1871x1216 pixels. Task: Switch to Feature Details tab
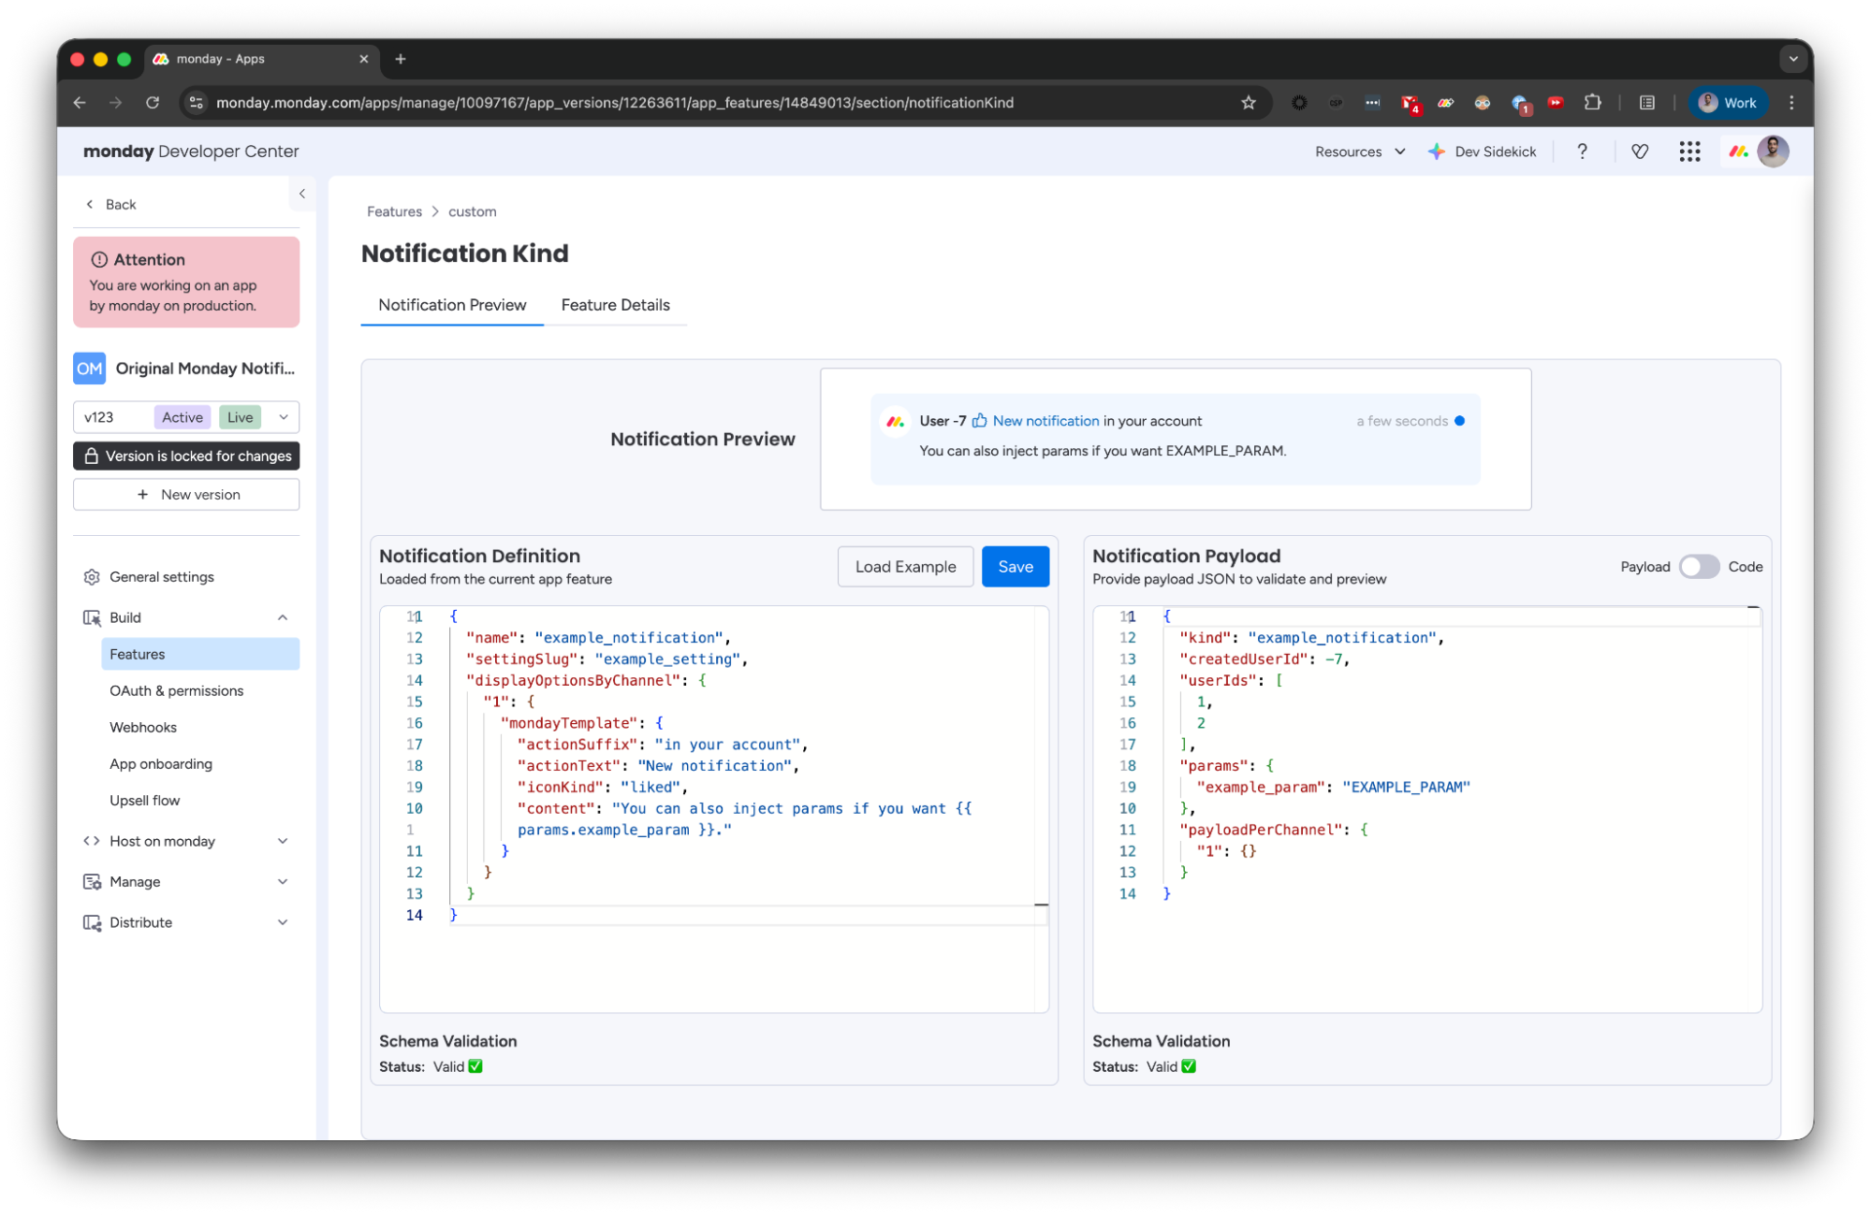coord(616,305)
